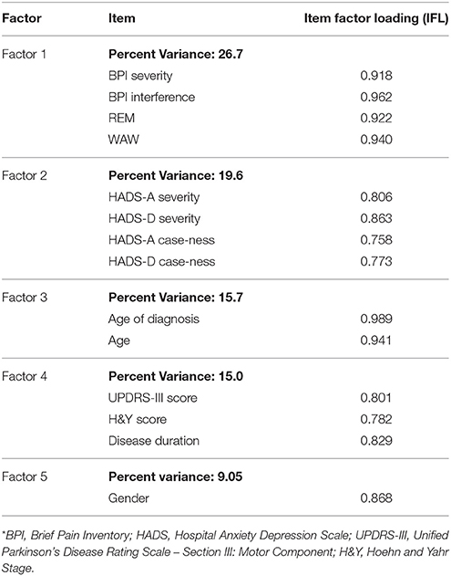
Task: Click the BPI interference loading 0.962
Action: coord(376,97)
